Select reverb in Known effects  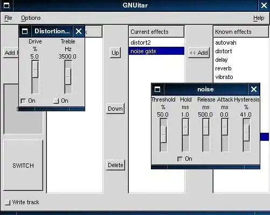point(241,68)
